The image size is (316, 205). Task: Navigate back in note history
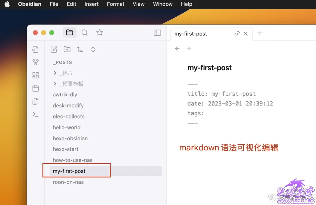[177, 48]
